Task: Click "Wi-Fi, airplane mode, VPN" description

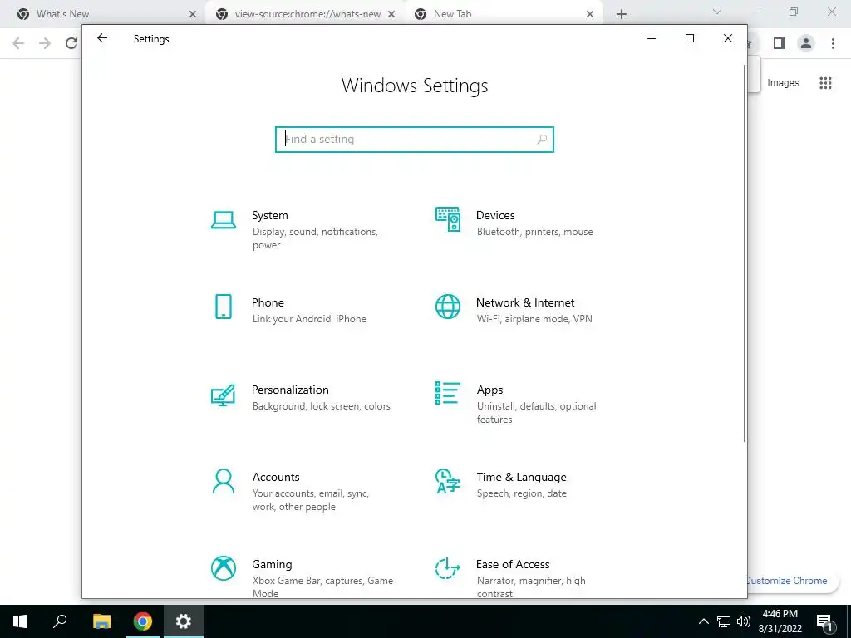Action: [534, 319]
